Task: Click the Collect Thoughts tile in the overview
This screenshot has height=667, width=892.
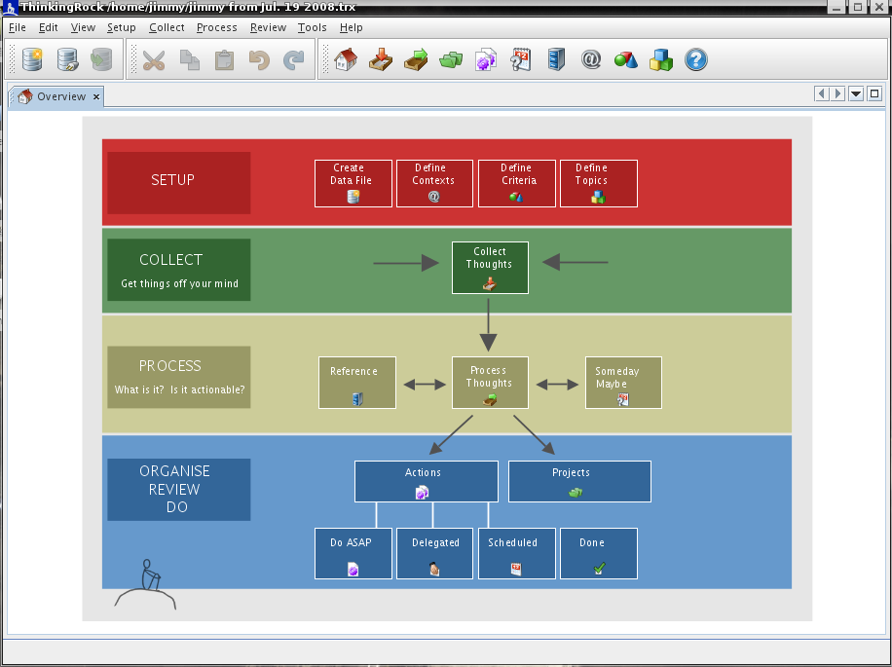Action: click(490, 268)
